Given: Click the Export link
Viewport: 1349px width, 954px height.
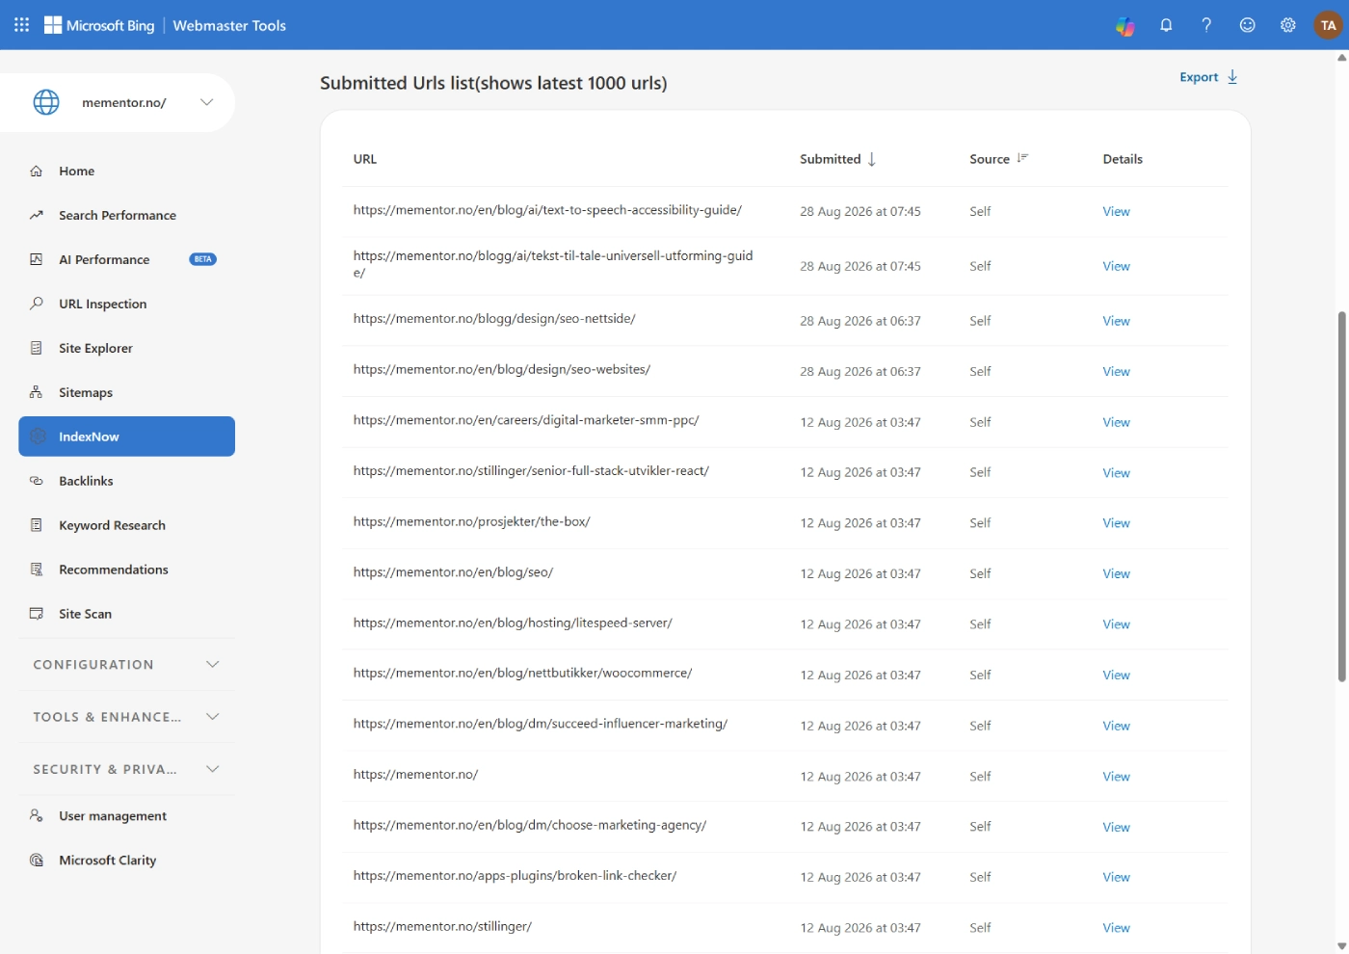Looking at the screenshot, I should point(1199,77).
